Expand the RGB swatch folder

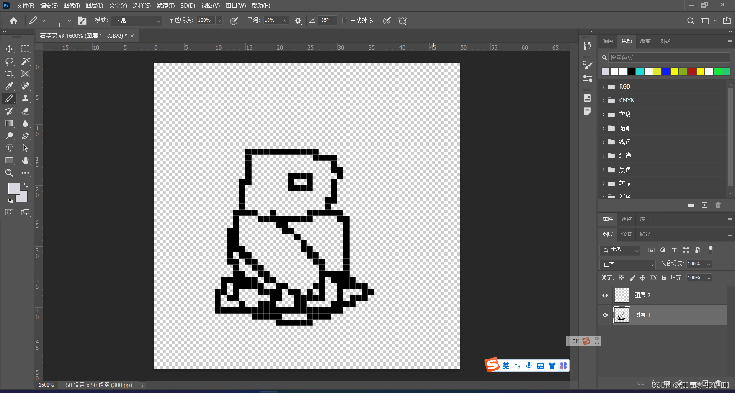(603, 87)
